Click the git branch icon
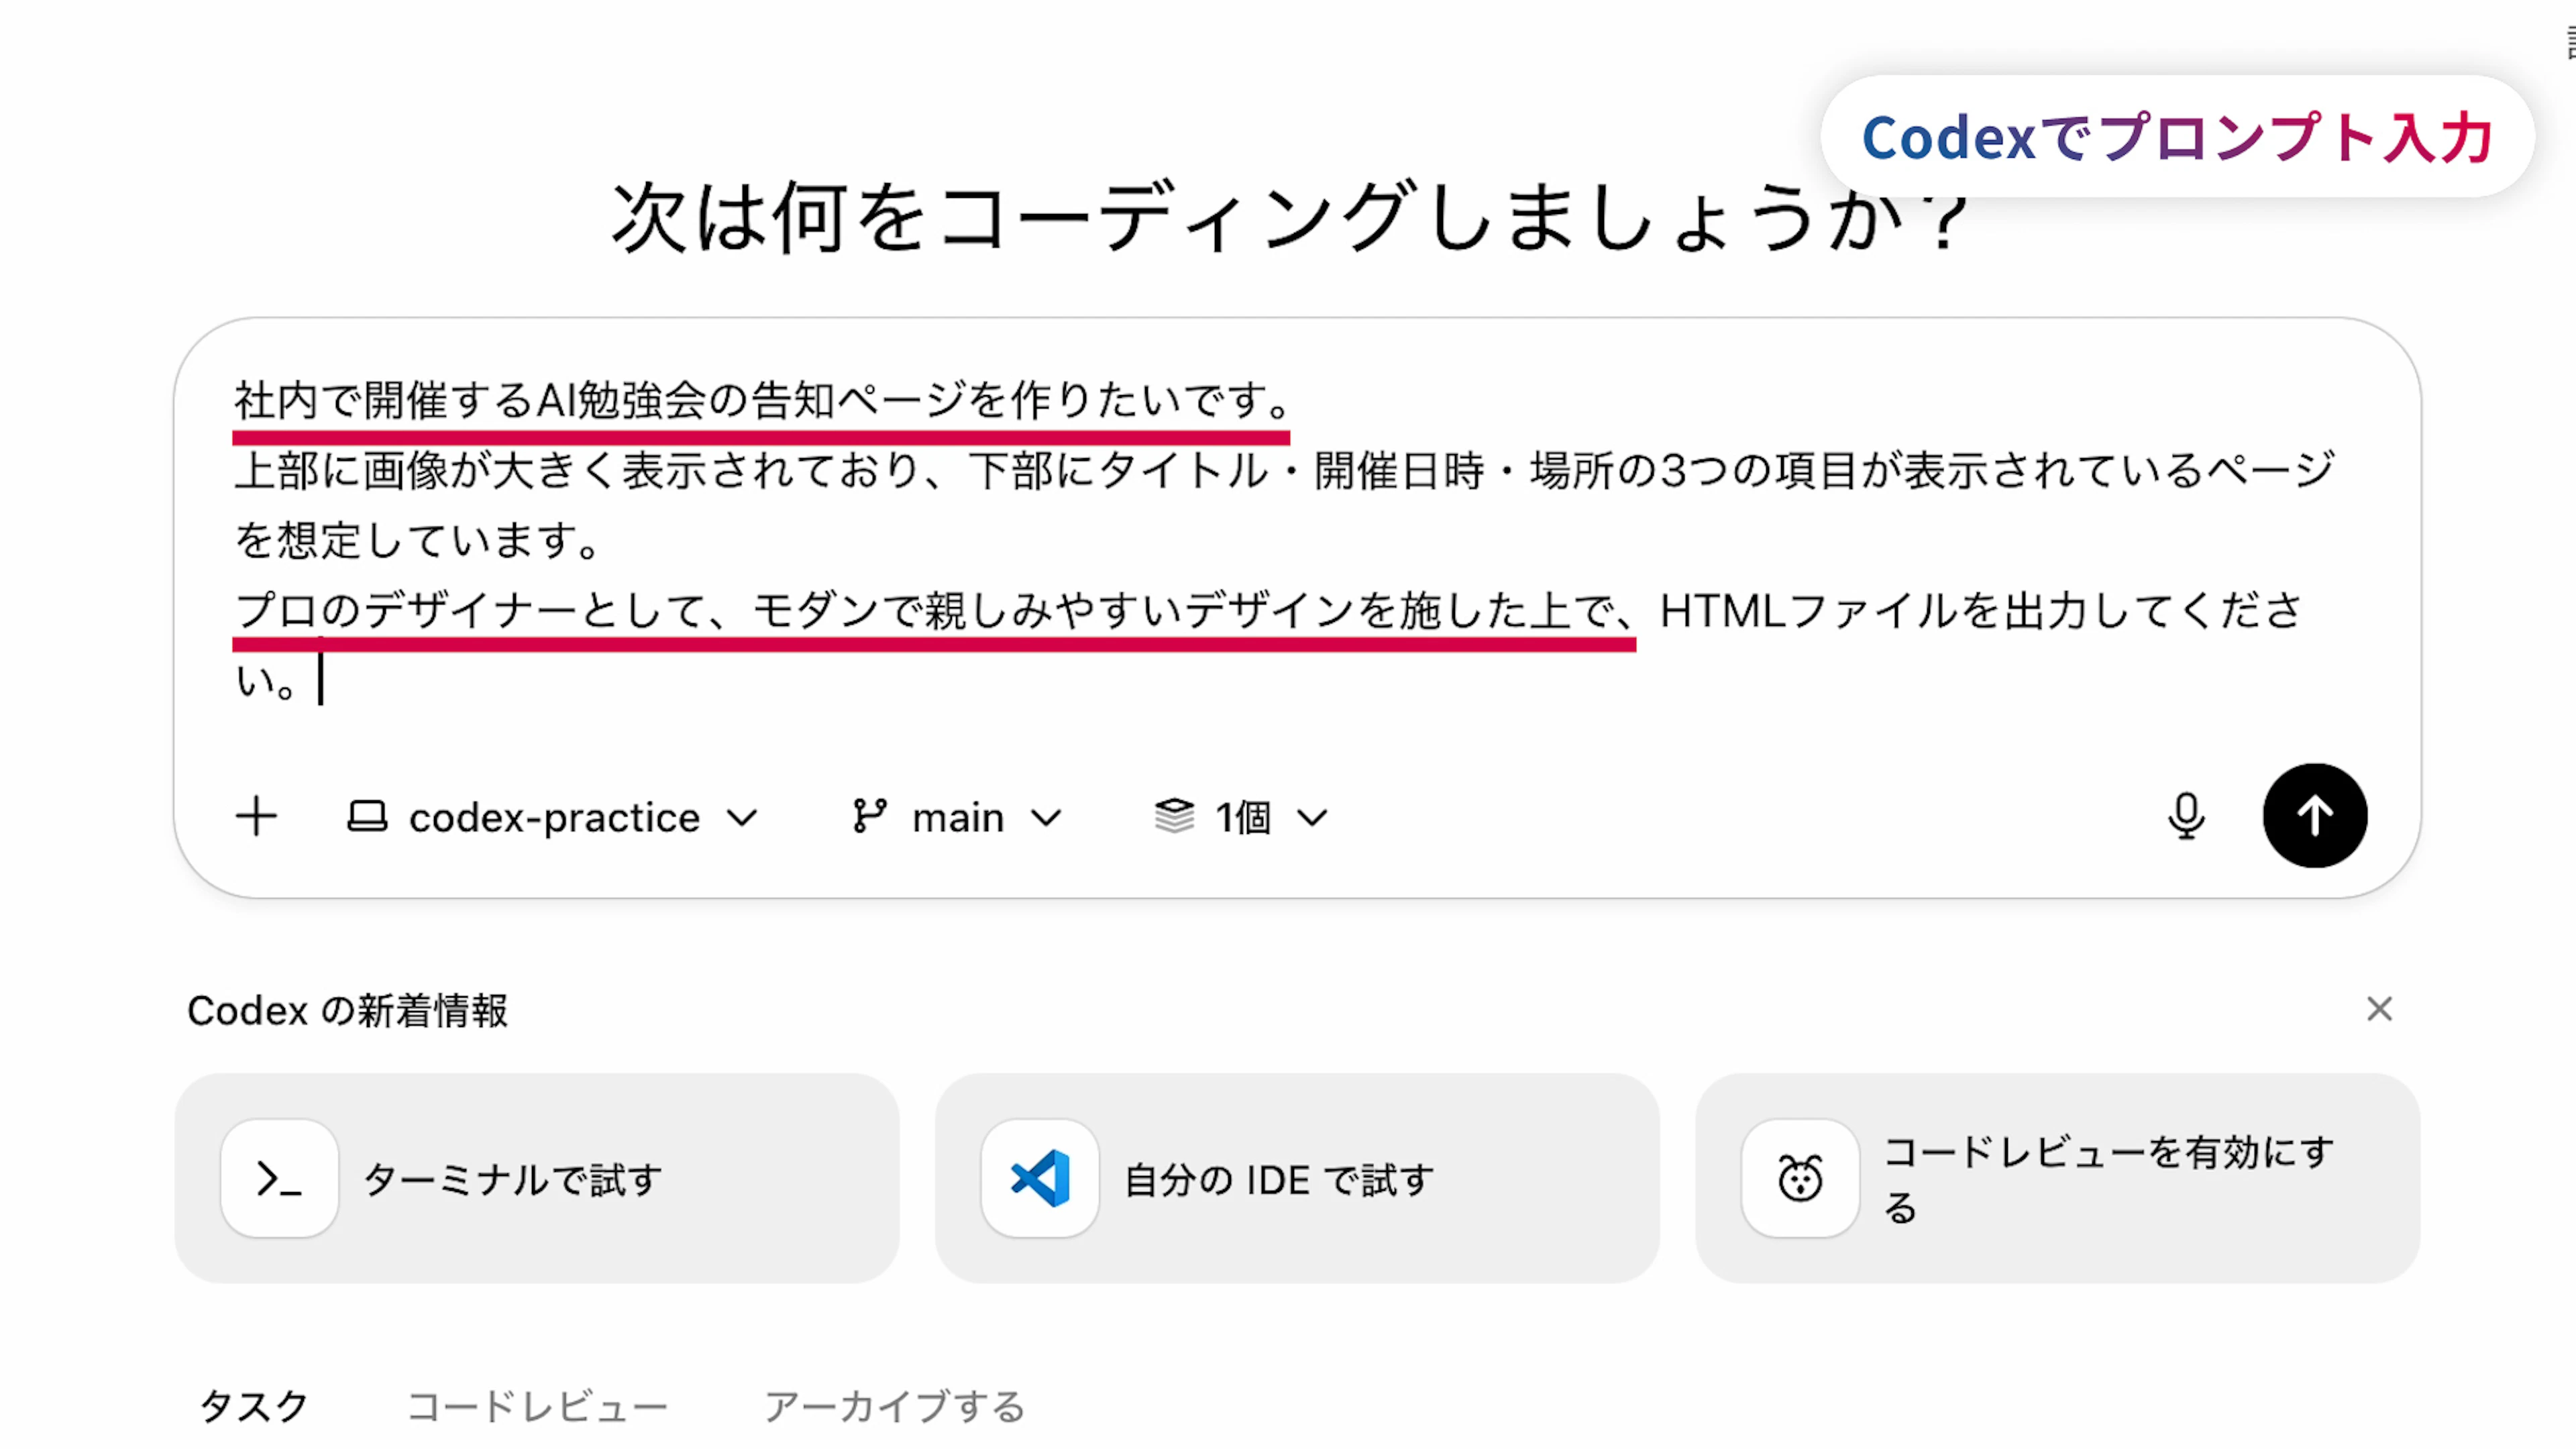The image size is (2576, 1449). click(869, 816)
